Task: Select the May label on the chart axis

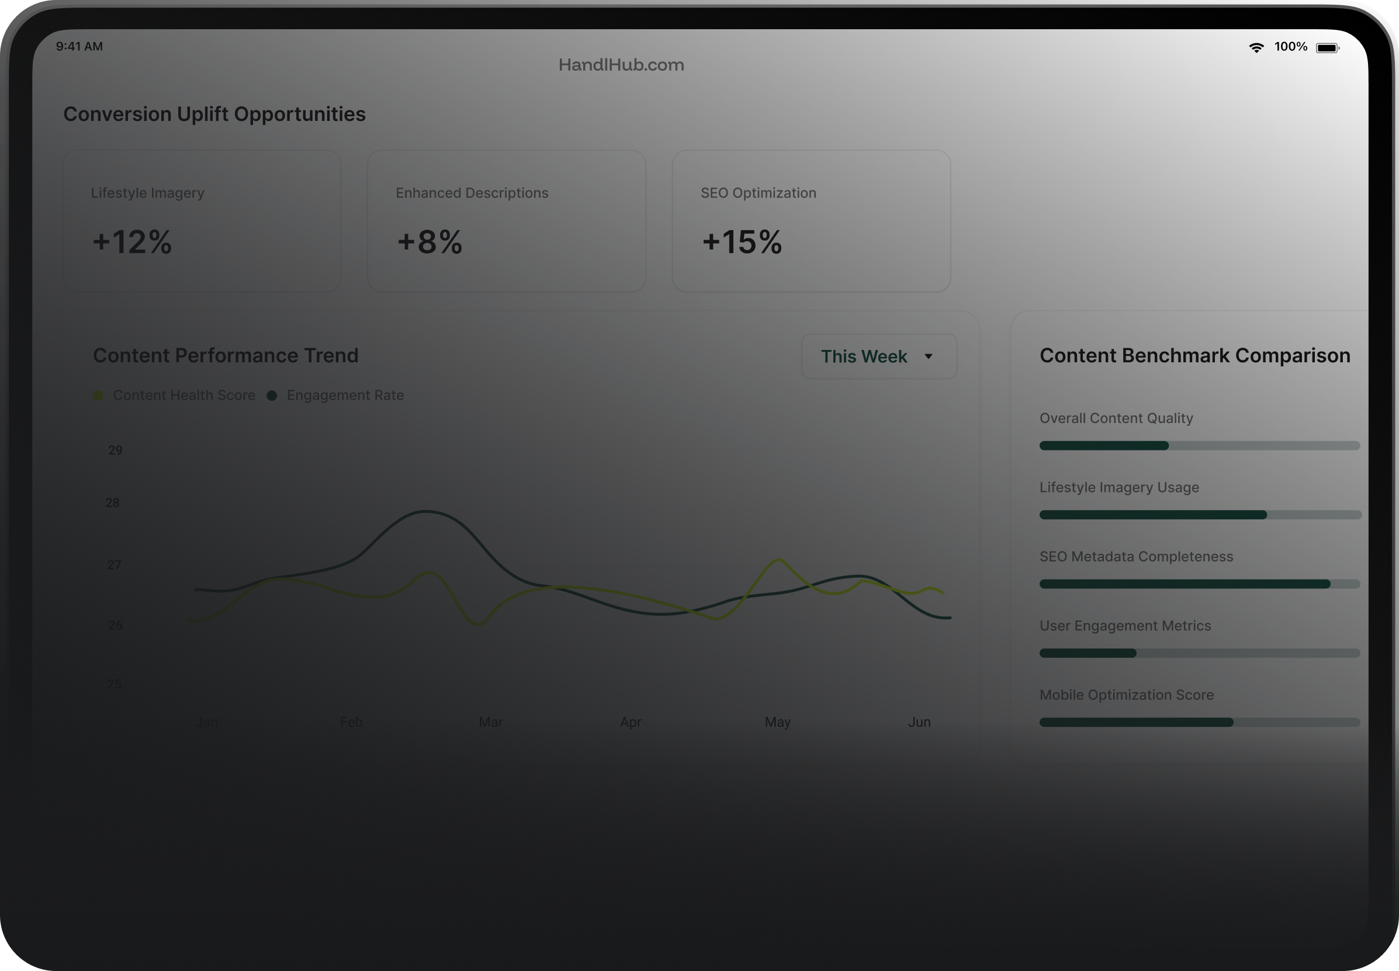Action: [777, 722]
